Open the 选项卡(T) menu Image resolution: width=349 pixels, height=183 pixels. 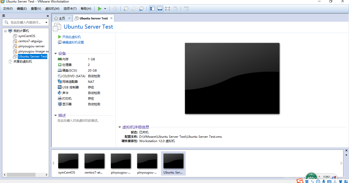point(70,9)
